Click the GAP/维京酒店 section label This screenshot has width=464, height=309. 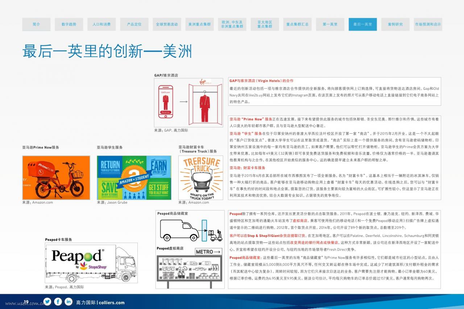point(166,75)
